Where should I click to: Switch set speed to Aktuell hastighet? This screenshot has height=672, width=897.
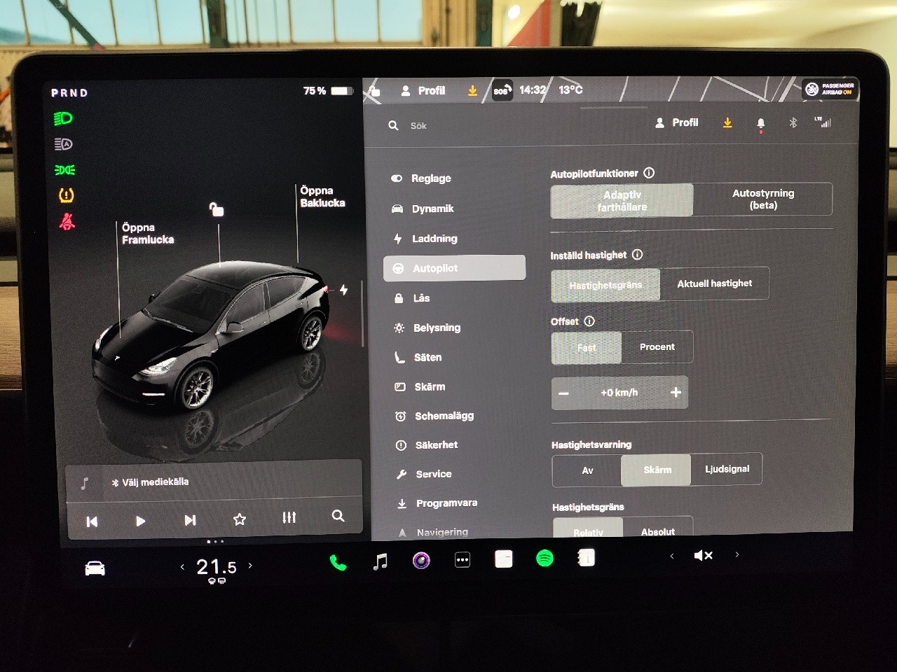tap(714, 284)
